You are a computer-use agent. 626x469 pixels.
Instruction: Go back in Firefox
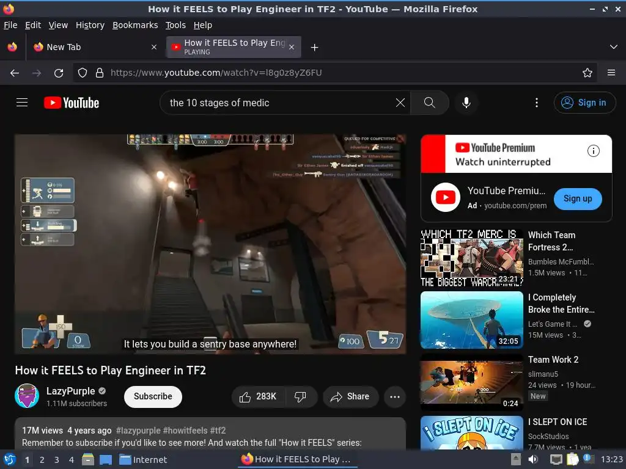coord(15,73)
